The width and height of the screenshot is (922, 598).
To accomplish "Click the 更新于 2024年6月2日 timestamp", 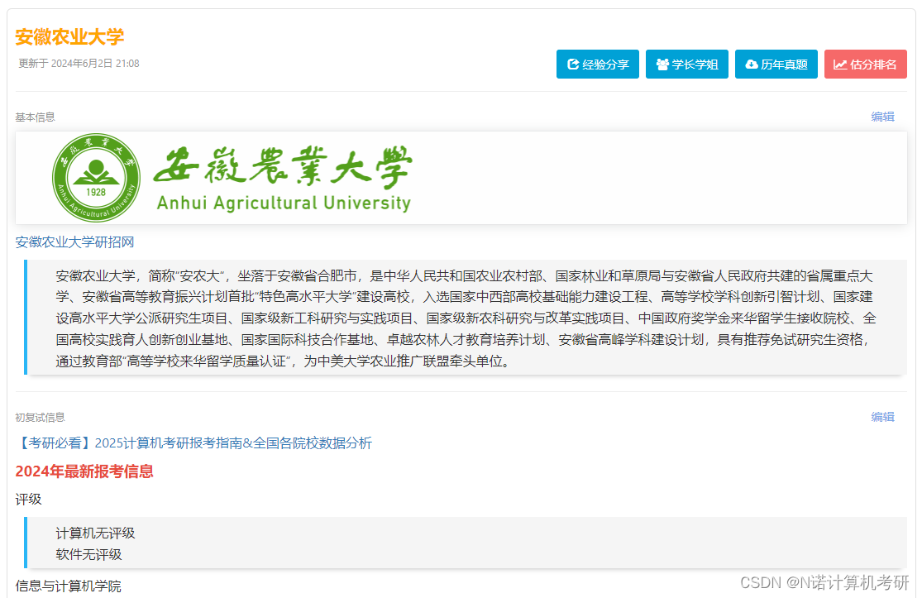I will 79,64.
